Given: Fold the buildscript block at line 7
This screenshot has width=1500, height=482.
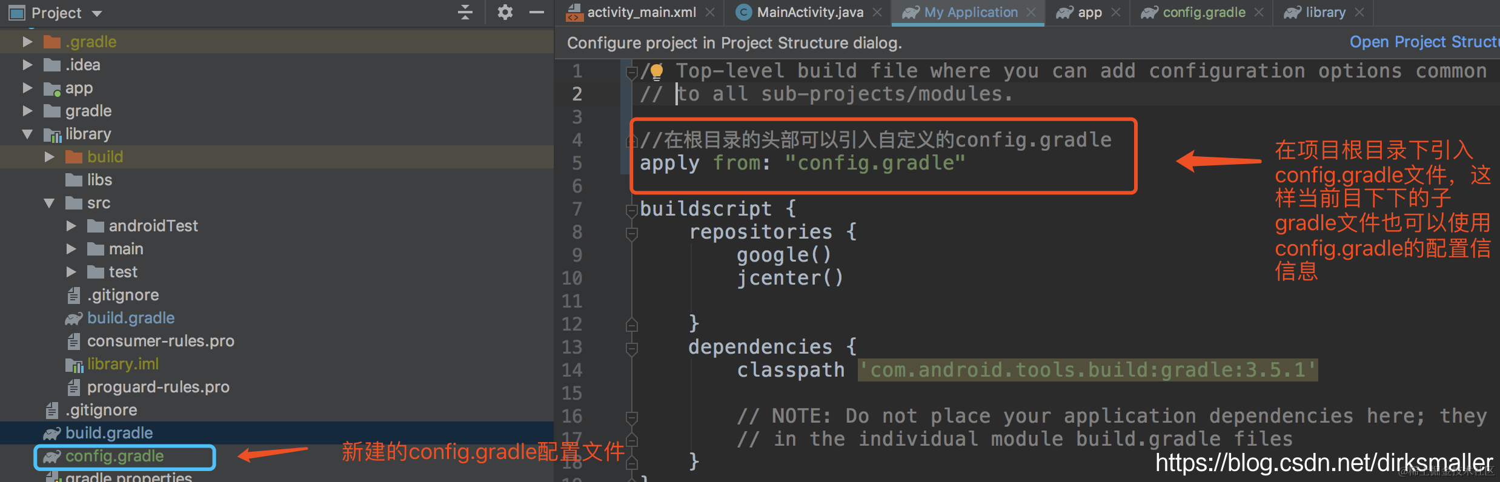Looking at the screenshot, I should (x=631, y=210).
